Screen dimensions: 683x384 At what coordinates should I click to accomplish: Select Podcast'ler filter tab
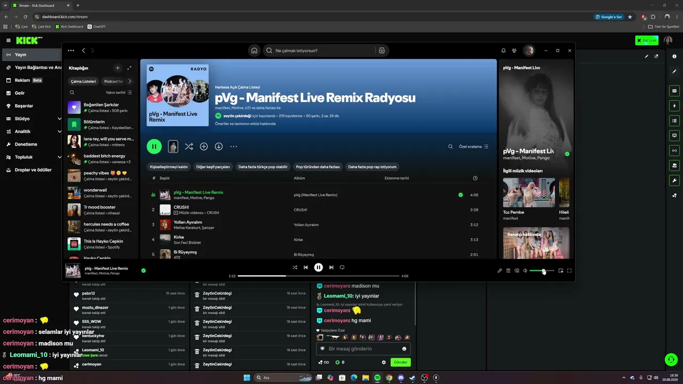coord(113,82)
